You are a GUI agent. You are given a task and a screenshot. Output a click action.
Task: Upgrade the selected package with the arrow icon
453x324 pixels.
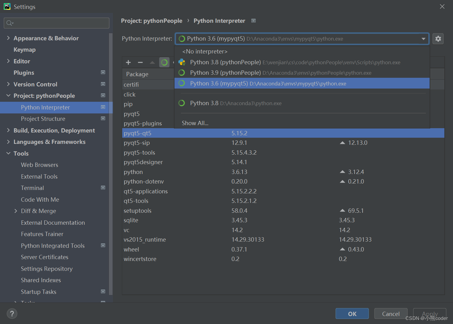point(152,62)
